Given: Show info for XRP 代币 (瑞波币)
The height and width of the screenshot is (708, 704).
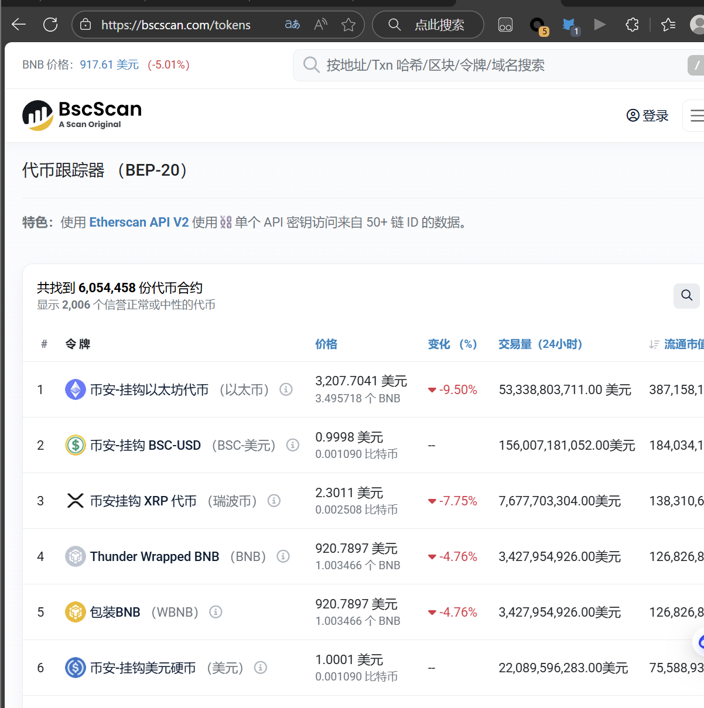Looking at the screenshot, I should click(274, 501).
